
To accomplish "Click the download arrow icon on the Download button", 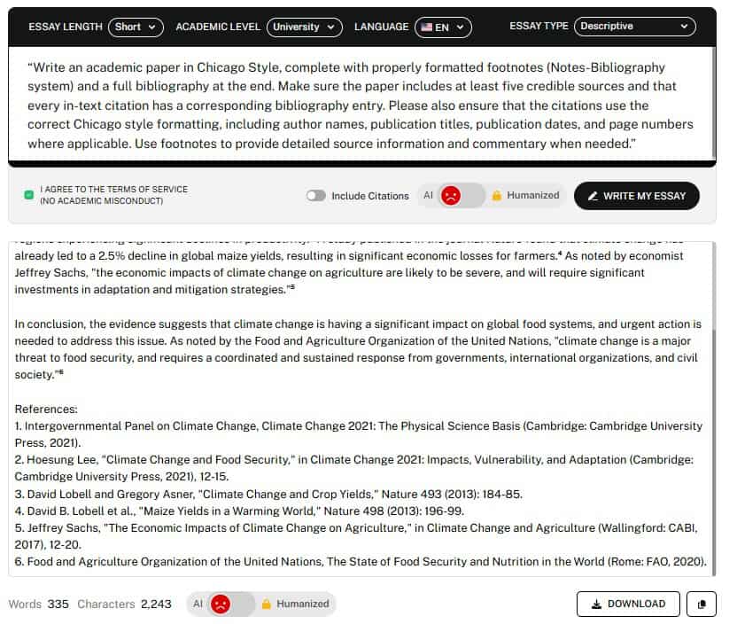I will [x=596, y=604].
